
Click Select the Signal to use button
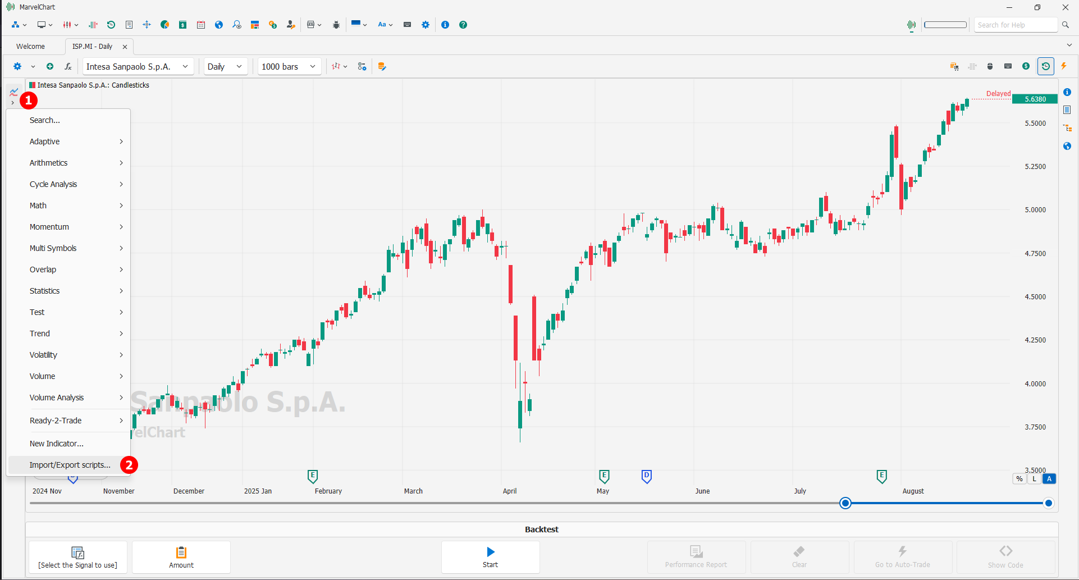tap(78, 557)
